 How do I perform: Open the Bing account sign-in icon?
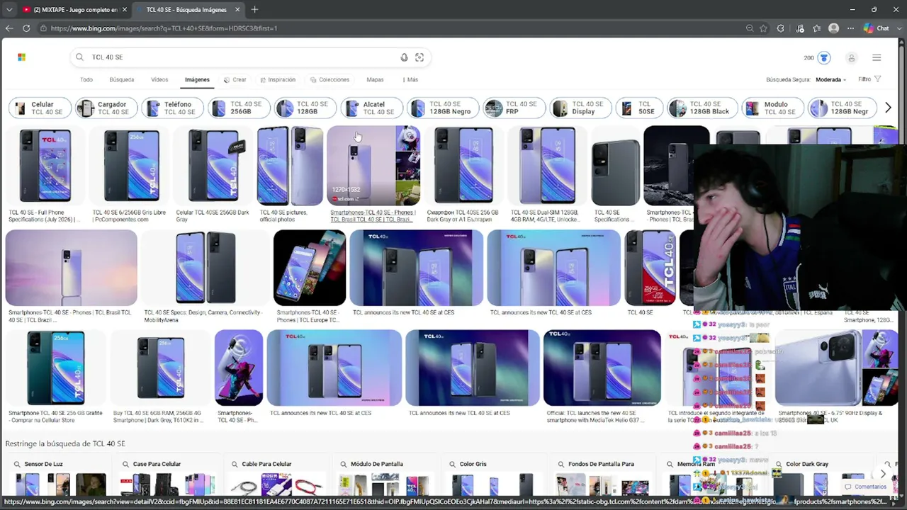coord(852,57)
